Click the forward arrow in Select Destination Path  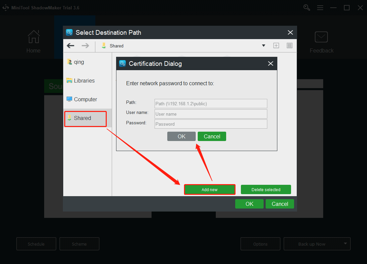pos(85,45)
